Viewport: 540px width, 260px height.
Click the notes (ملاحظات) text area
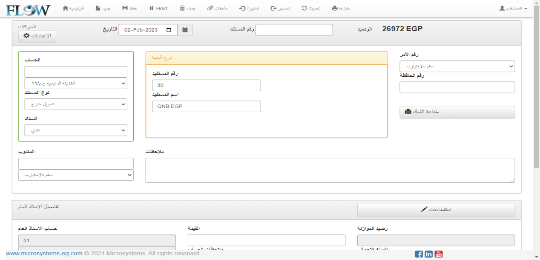click(330, 170)
